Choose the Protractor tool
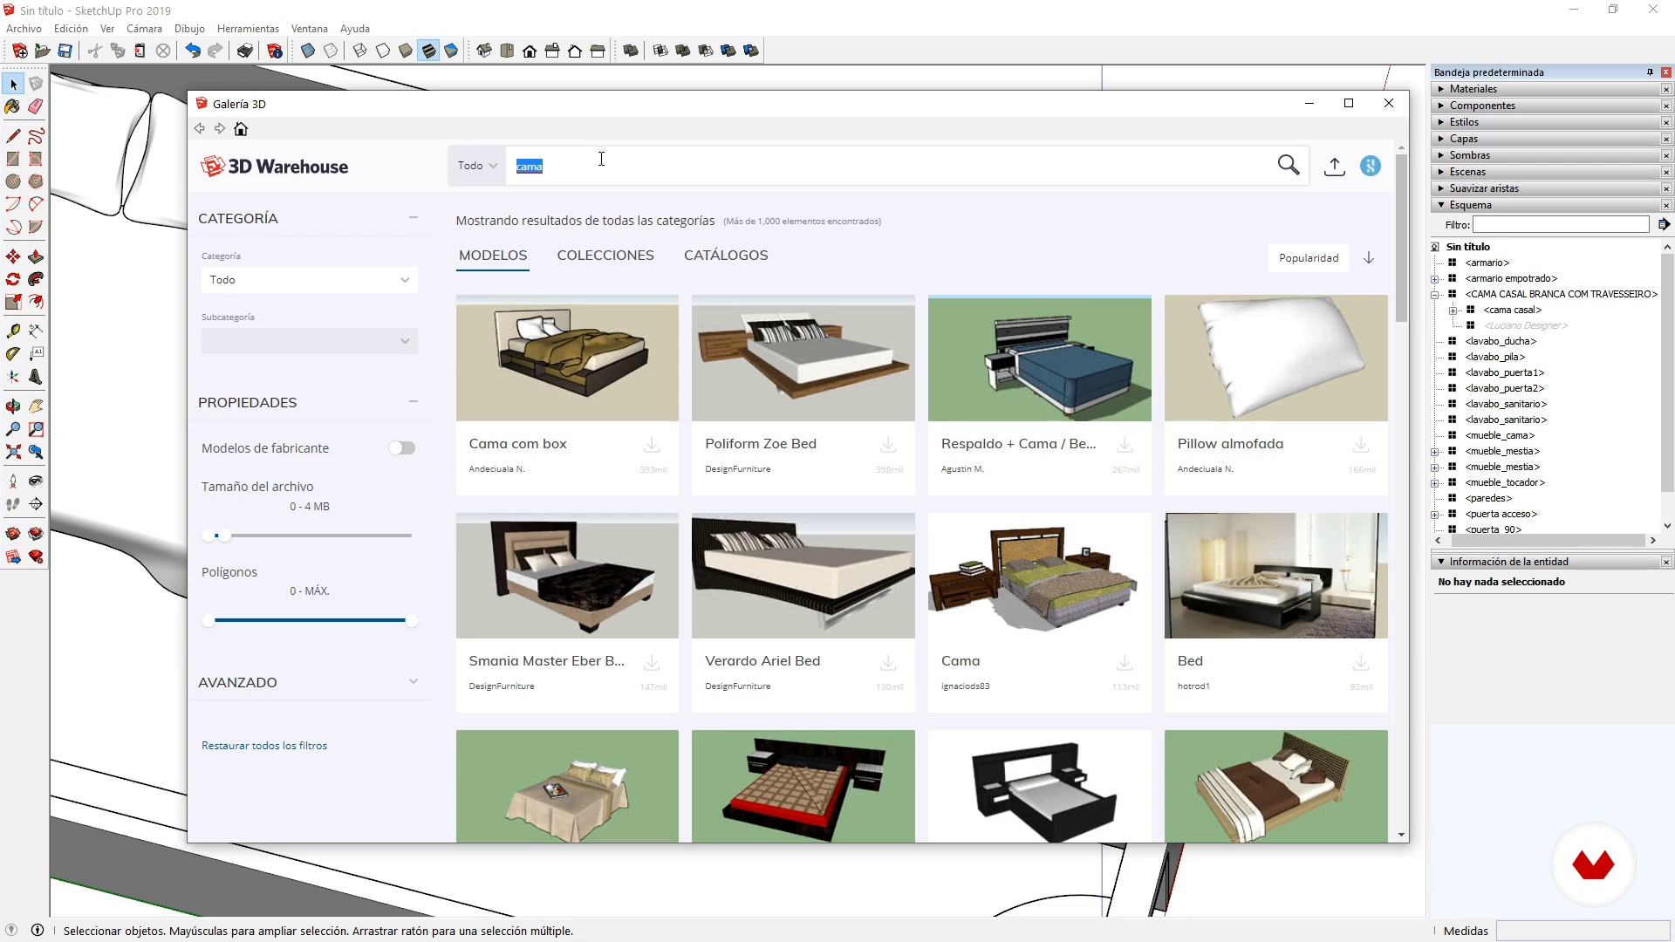The width and height of the screenshot is (1675, 942). pyautogui.click(x=13, y=354)
